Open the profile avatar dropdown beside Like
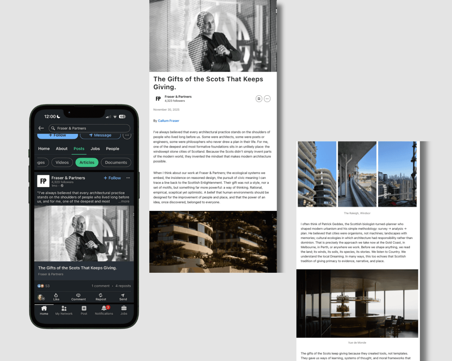 (41, 297)
